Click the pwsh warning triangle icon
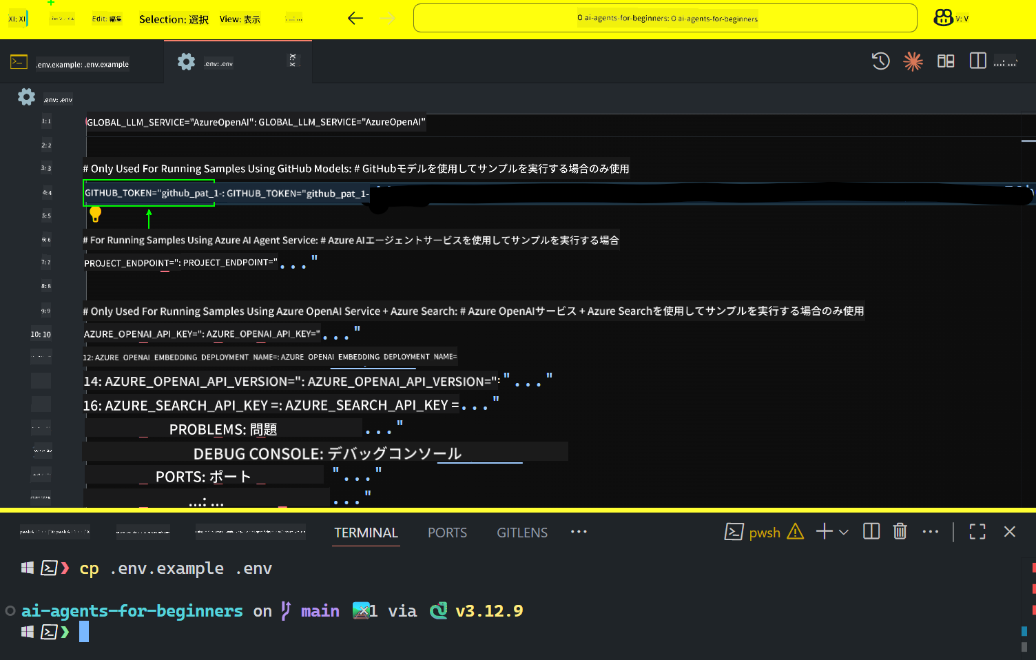Image resolution: width=1036 pixels, height=660 pixels. coord(796,531)
